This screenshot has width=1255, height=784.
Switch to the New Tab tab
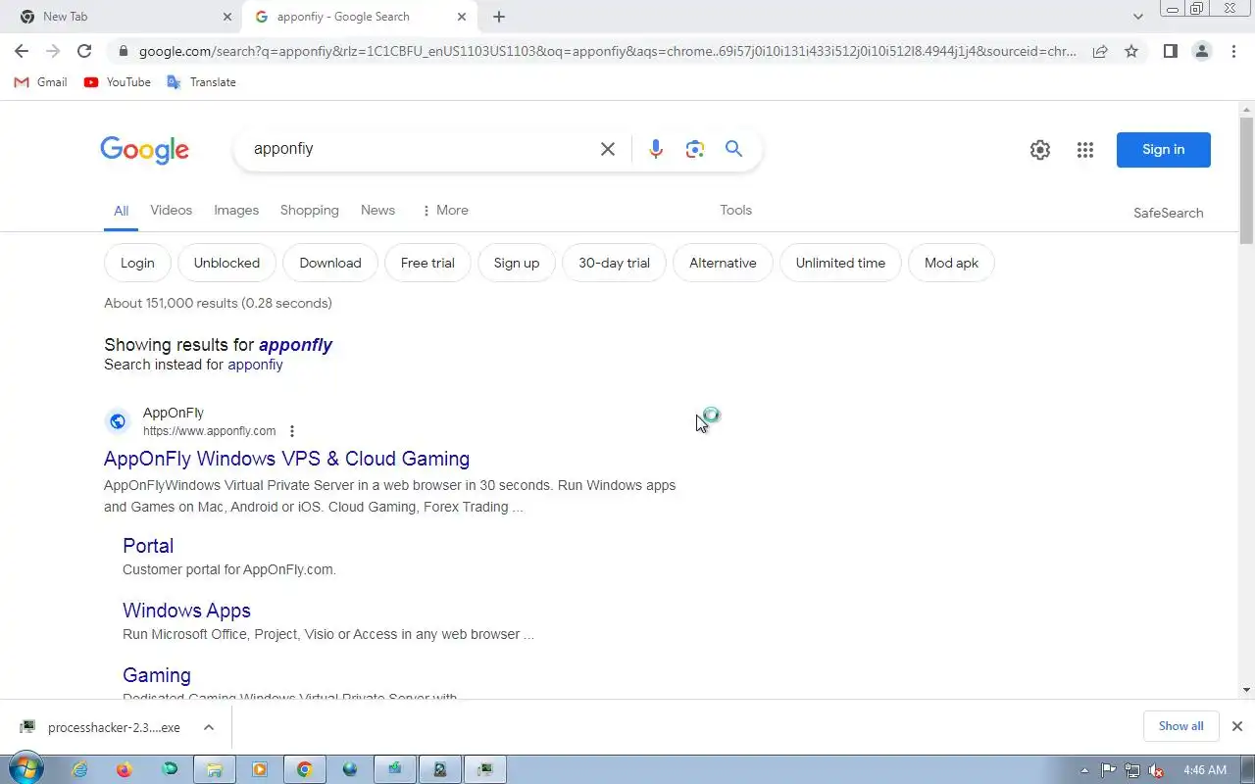[x=122, y=17]
